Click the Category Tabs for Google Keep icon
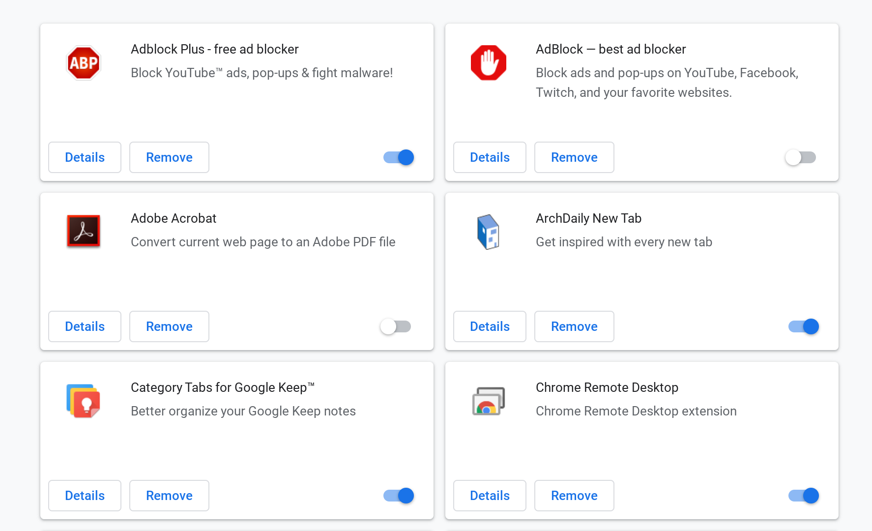This screenshot has width=872, height=531. click(84, 400)
